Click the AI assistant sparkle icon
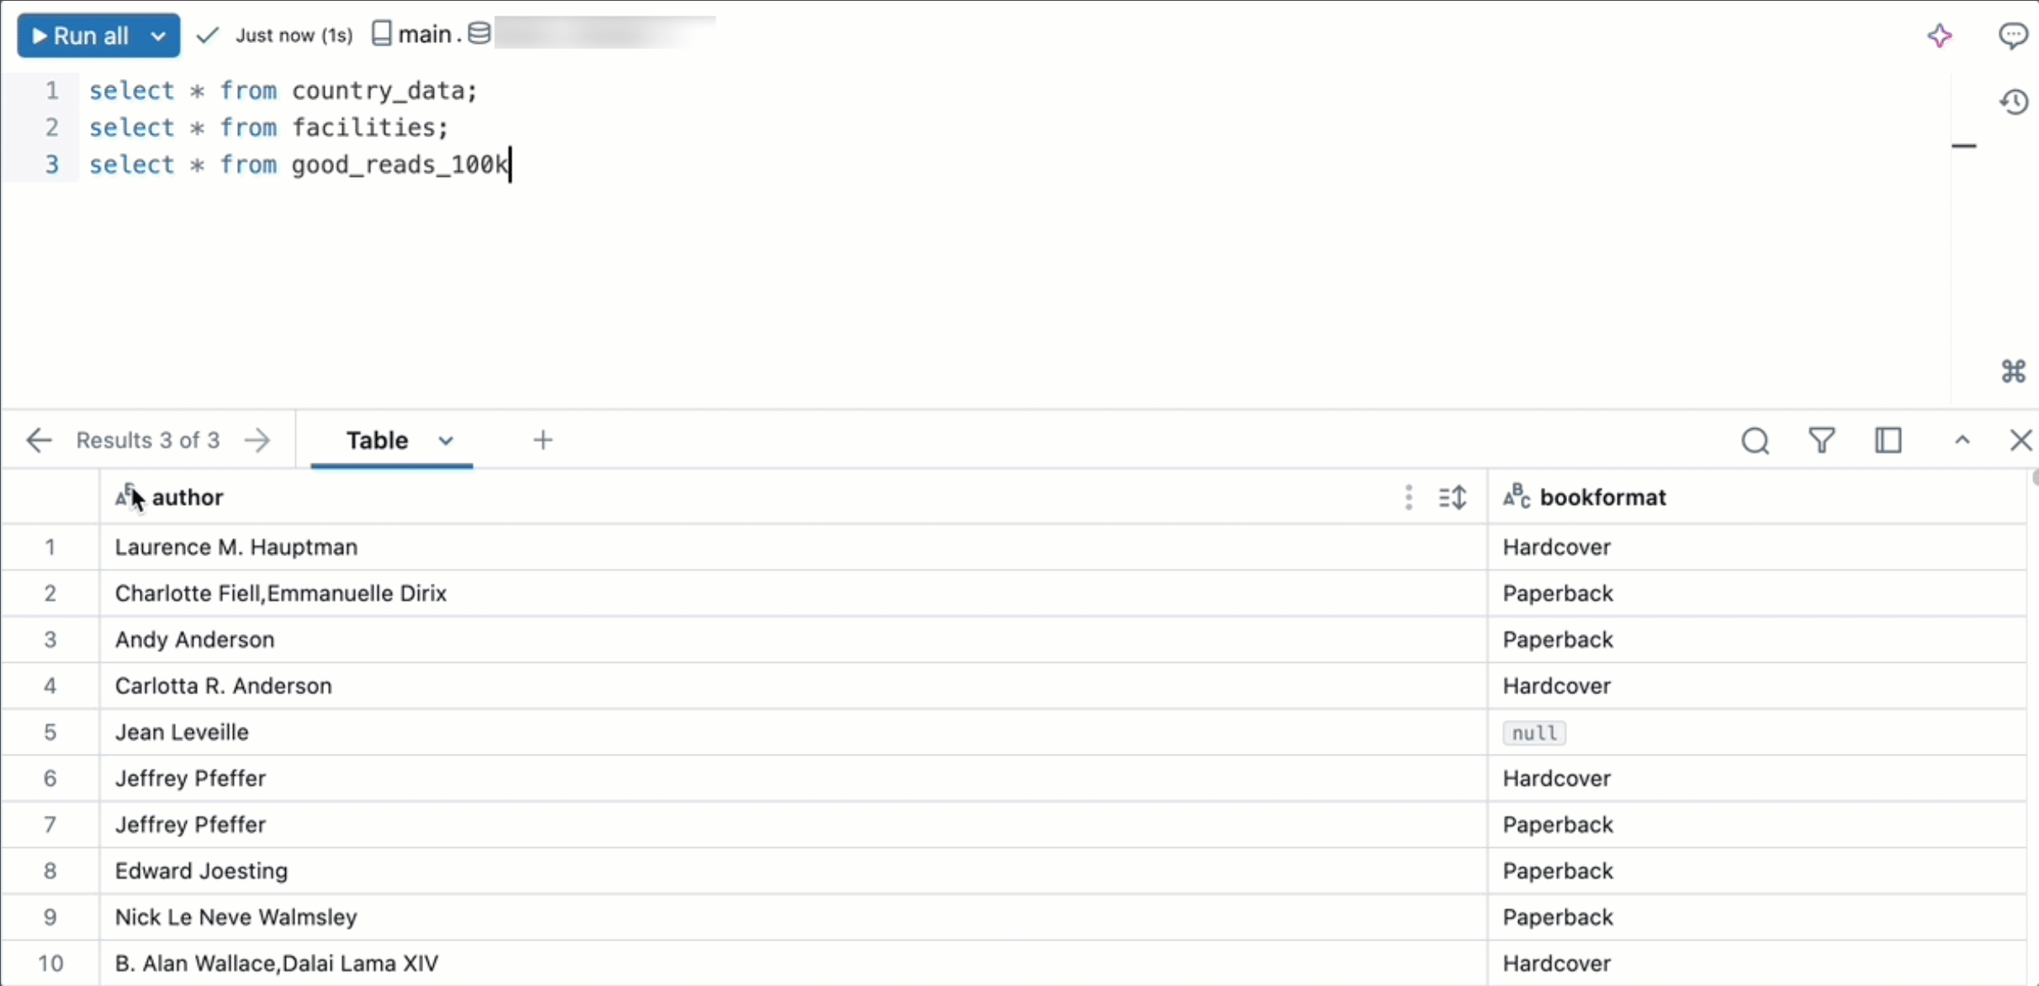 [1939, 35]
